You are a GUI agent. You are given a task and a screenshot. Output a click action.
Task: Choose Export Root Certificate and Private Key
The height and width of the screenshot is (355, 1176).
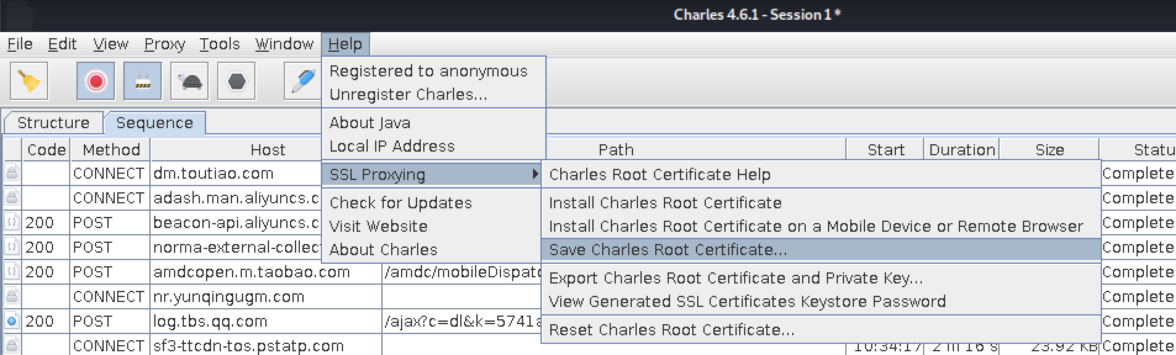pos(821,278)
